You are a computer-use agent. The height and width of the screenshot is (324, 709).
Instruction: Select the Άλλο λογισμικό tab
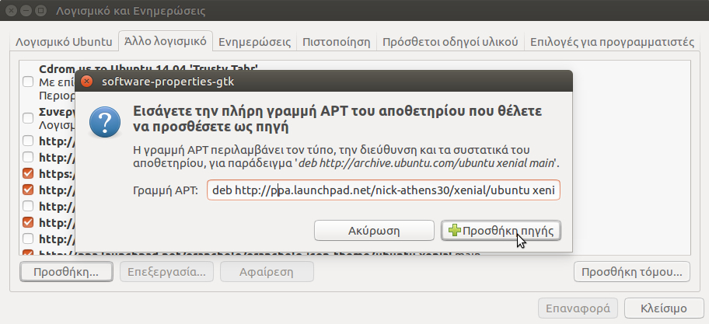165,41
